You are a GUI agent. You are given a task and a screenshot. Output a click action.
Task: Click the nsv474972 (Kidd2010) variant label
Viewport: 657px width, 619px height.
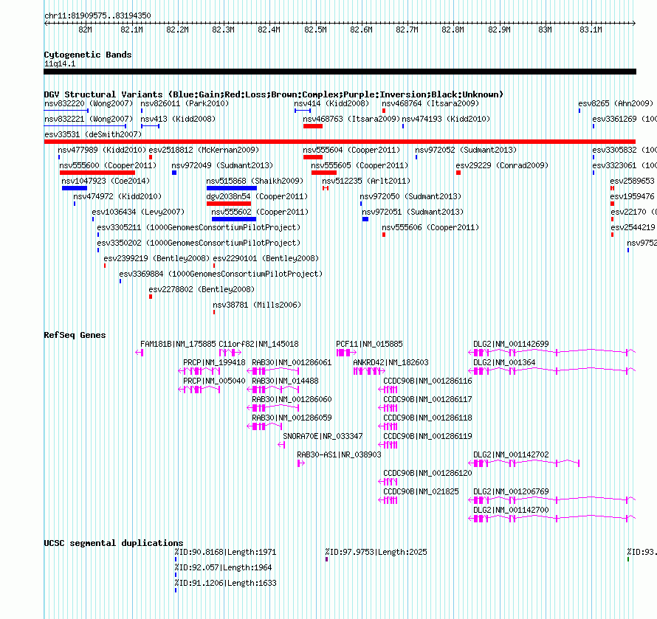click(x=117, y=196)
